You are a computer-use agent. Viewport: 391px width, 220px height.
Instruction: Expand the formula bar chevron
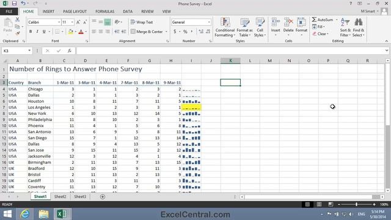tap(387, 51)
